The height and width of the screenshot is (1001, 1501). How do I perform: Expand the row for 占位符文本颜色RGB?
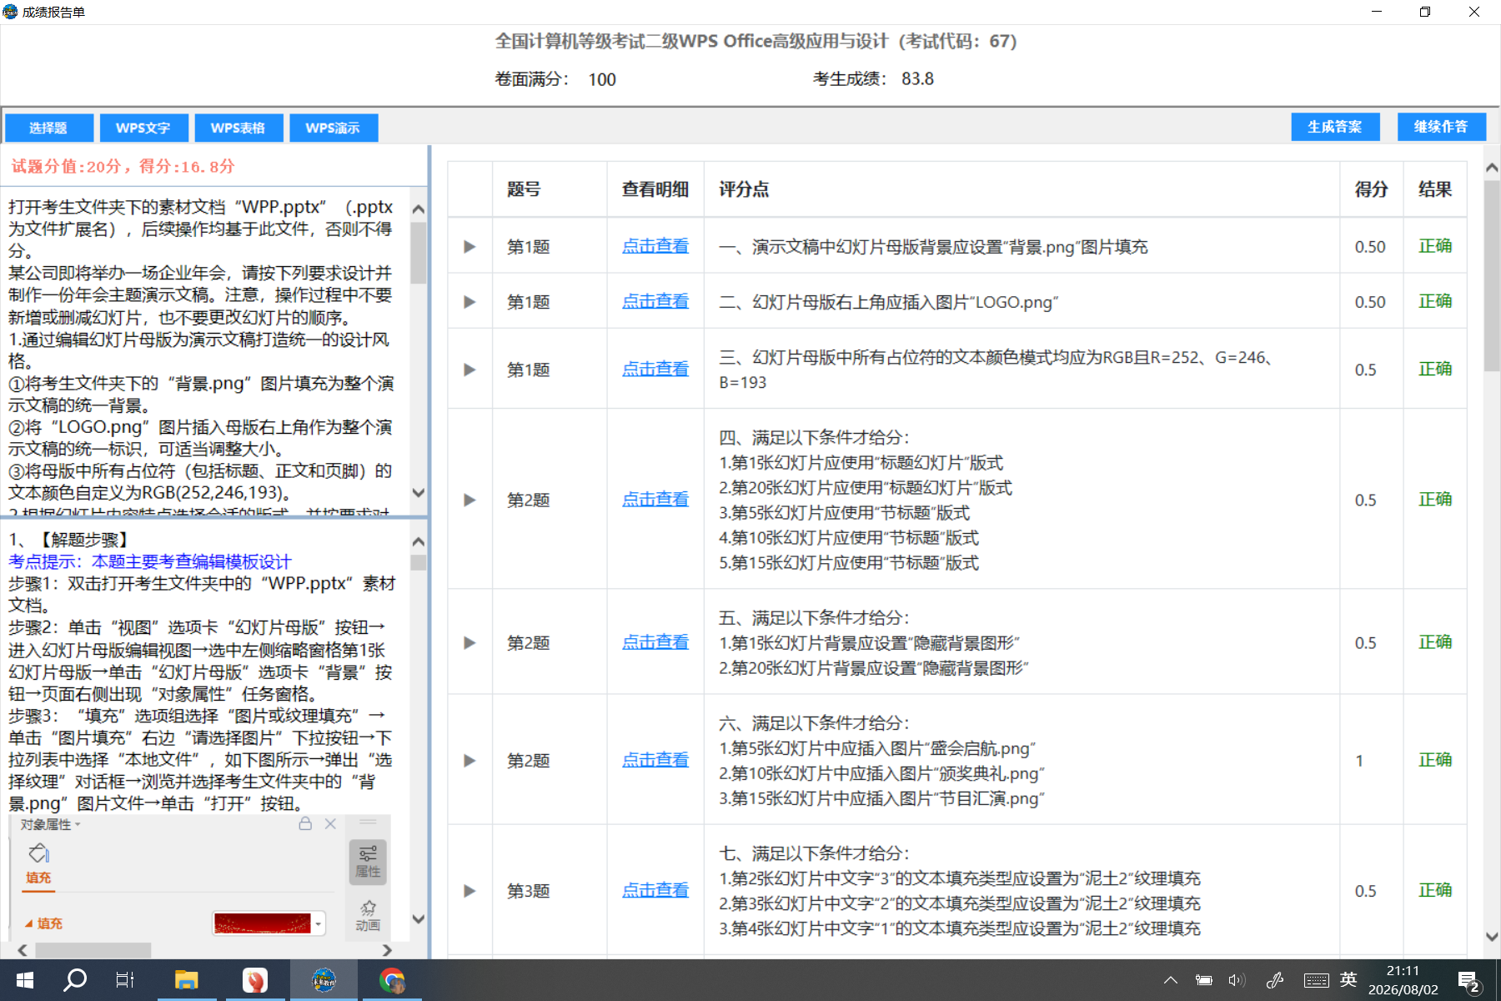(x=469, y=370)
